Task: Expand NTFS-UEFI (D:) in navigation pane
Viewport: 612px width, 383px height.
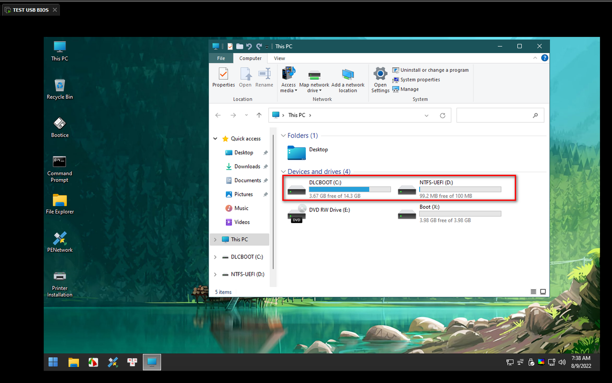Action: [215, 274]
